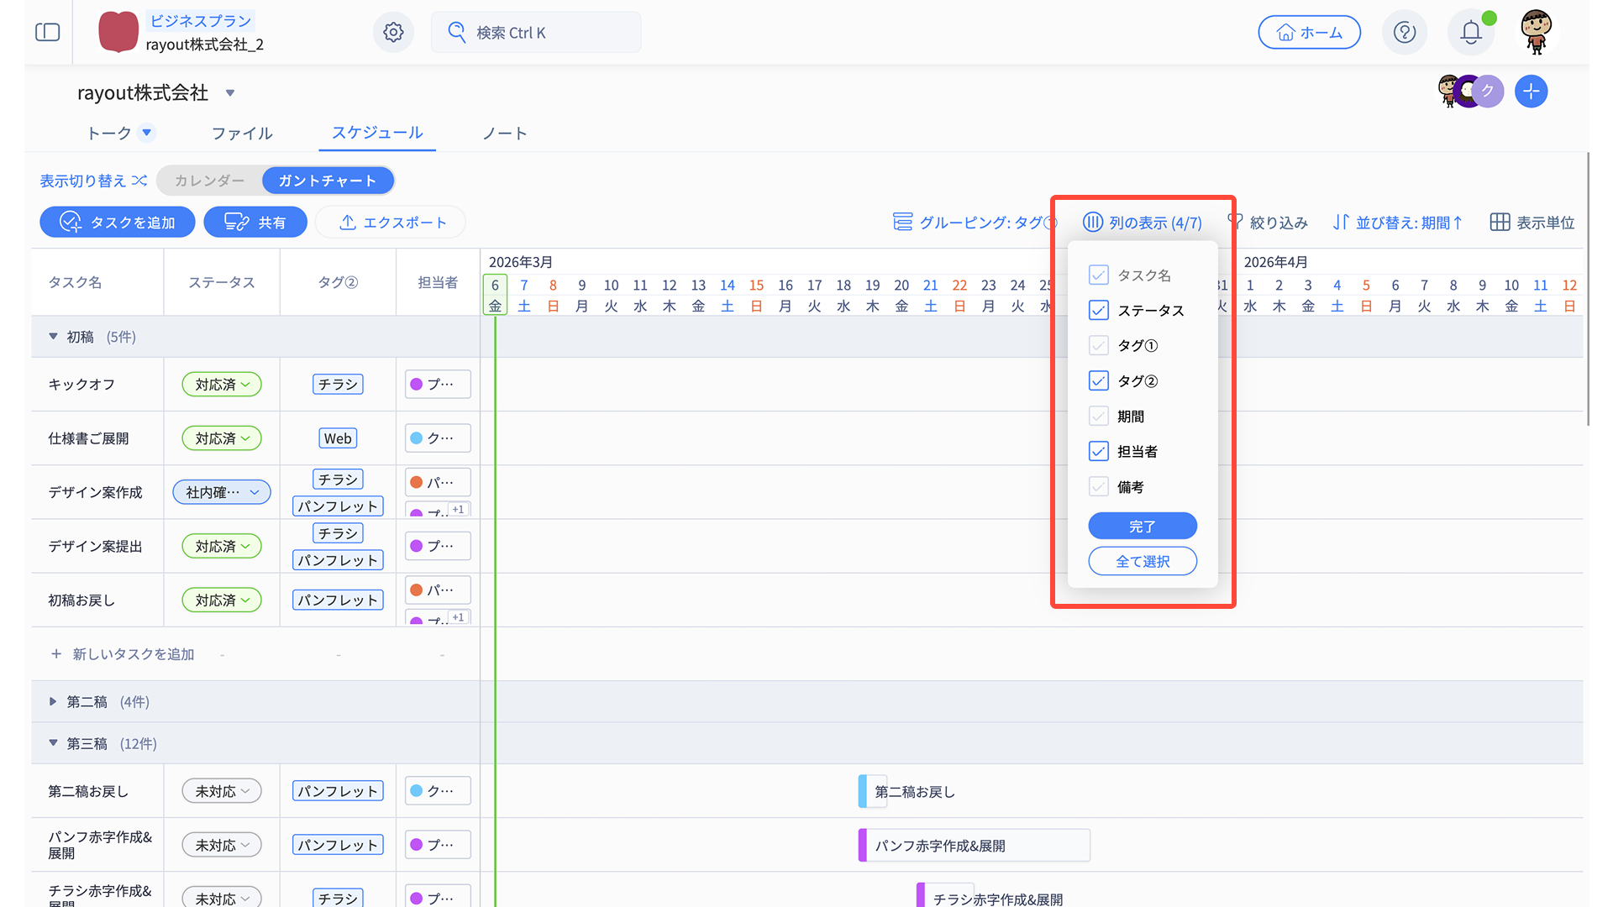Check the 期間 column checkbox

pyautogui.click(x=1099, y=417)
